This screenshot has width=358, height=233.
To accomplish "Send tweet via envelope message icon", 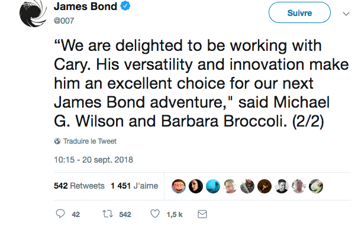I will coord(202,214).
